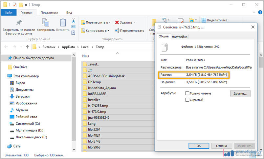264x159 pixels.
Task: Click chevron after Local in address bar
Action: coord(93,47)
